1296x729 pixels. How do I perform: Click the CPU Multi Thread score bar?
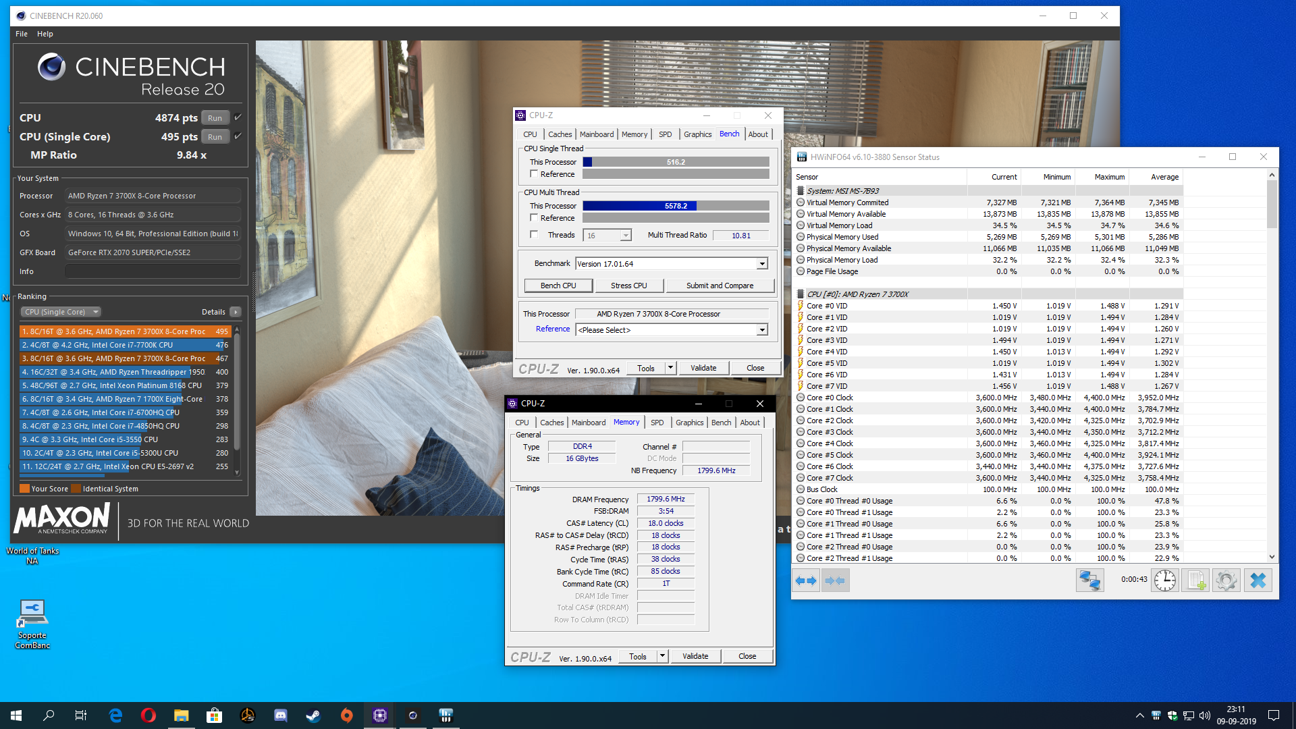tap(676, 206)
